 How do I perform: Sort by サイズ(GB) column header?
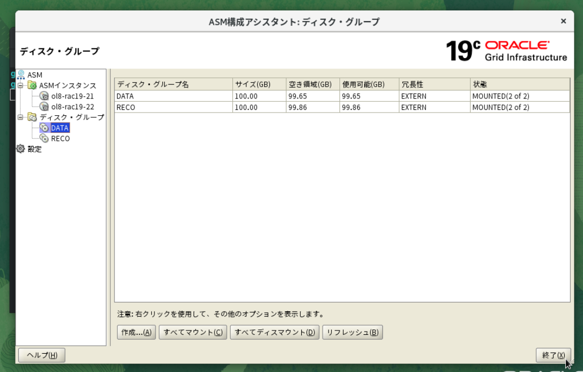(259, 85)
